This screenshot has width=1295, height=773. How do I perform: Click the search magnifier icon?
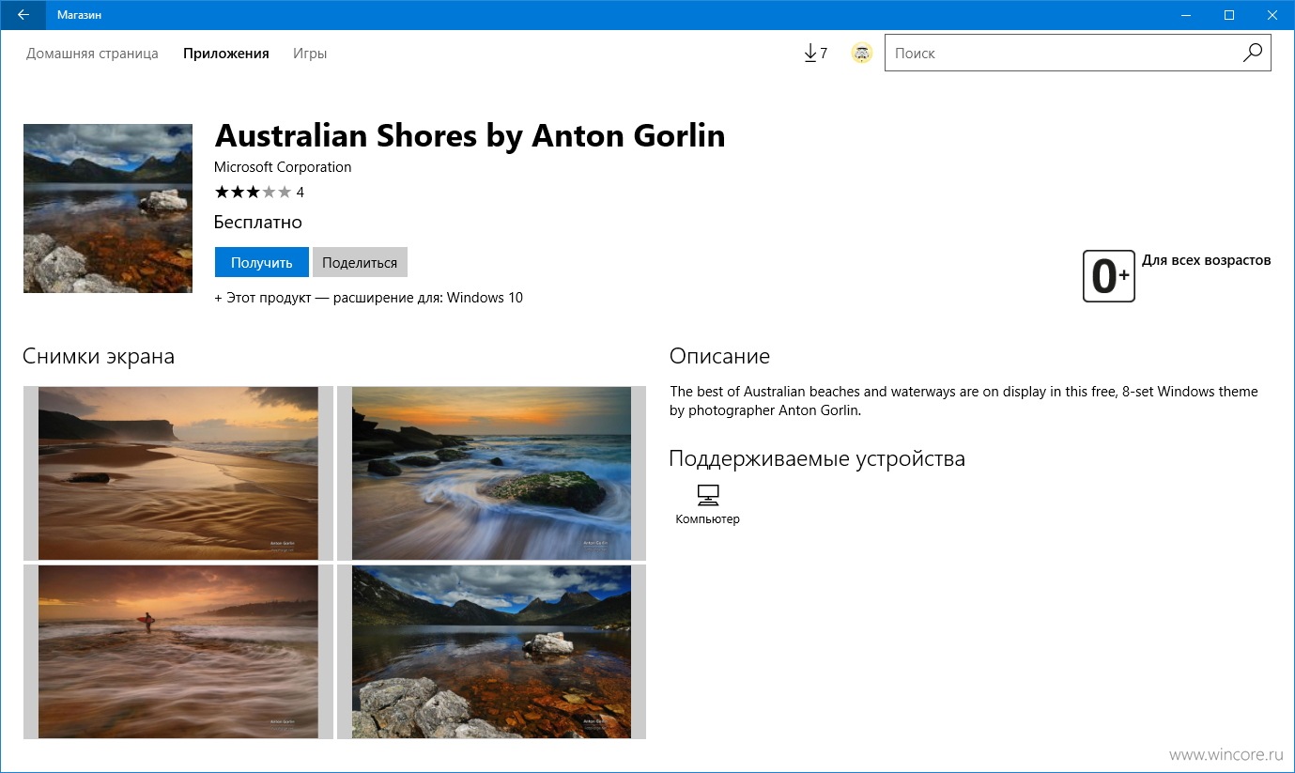point(1253,54)
